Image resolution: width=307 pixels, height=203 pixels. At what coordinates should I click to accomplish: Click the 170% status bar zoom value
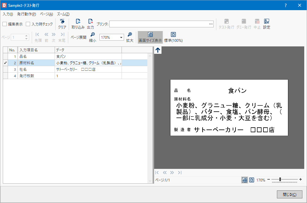[x=261, y=180]
